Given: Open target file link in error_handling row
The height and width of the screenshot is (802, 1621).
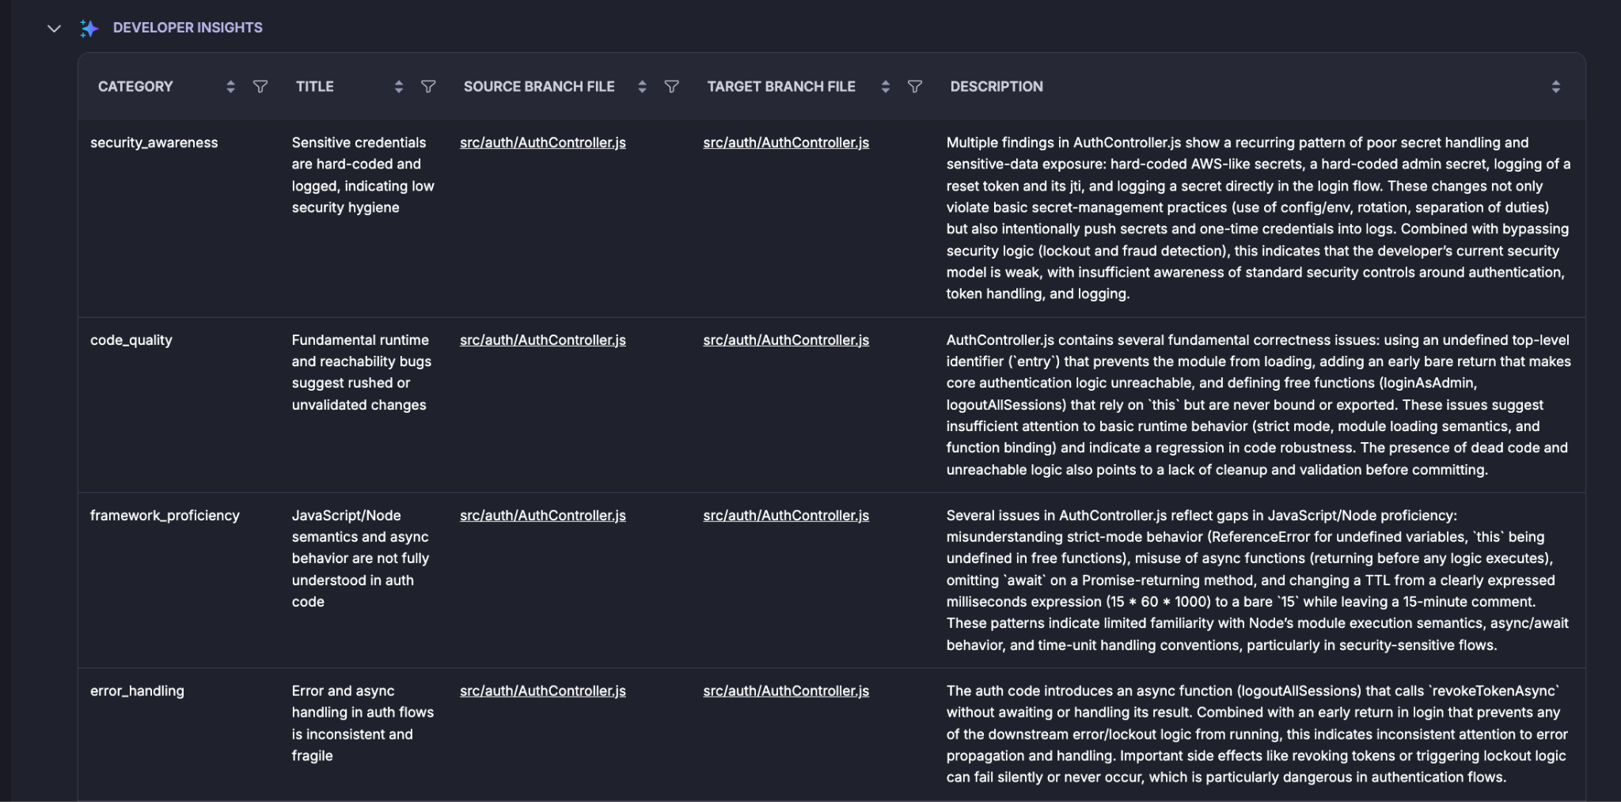Looking at the screenshot, I should (x=786, y=691).
